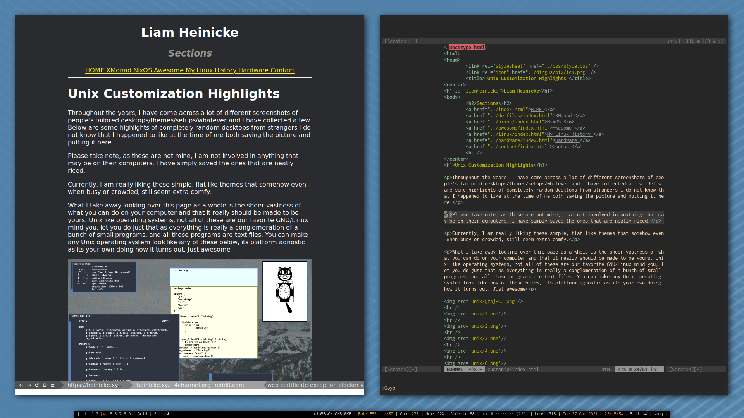Visit the Contact section link
The image size is (744, 418).
tap(282, 70)
